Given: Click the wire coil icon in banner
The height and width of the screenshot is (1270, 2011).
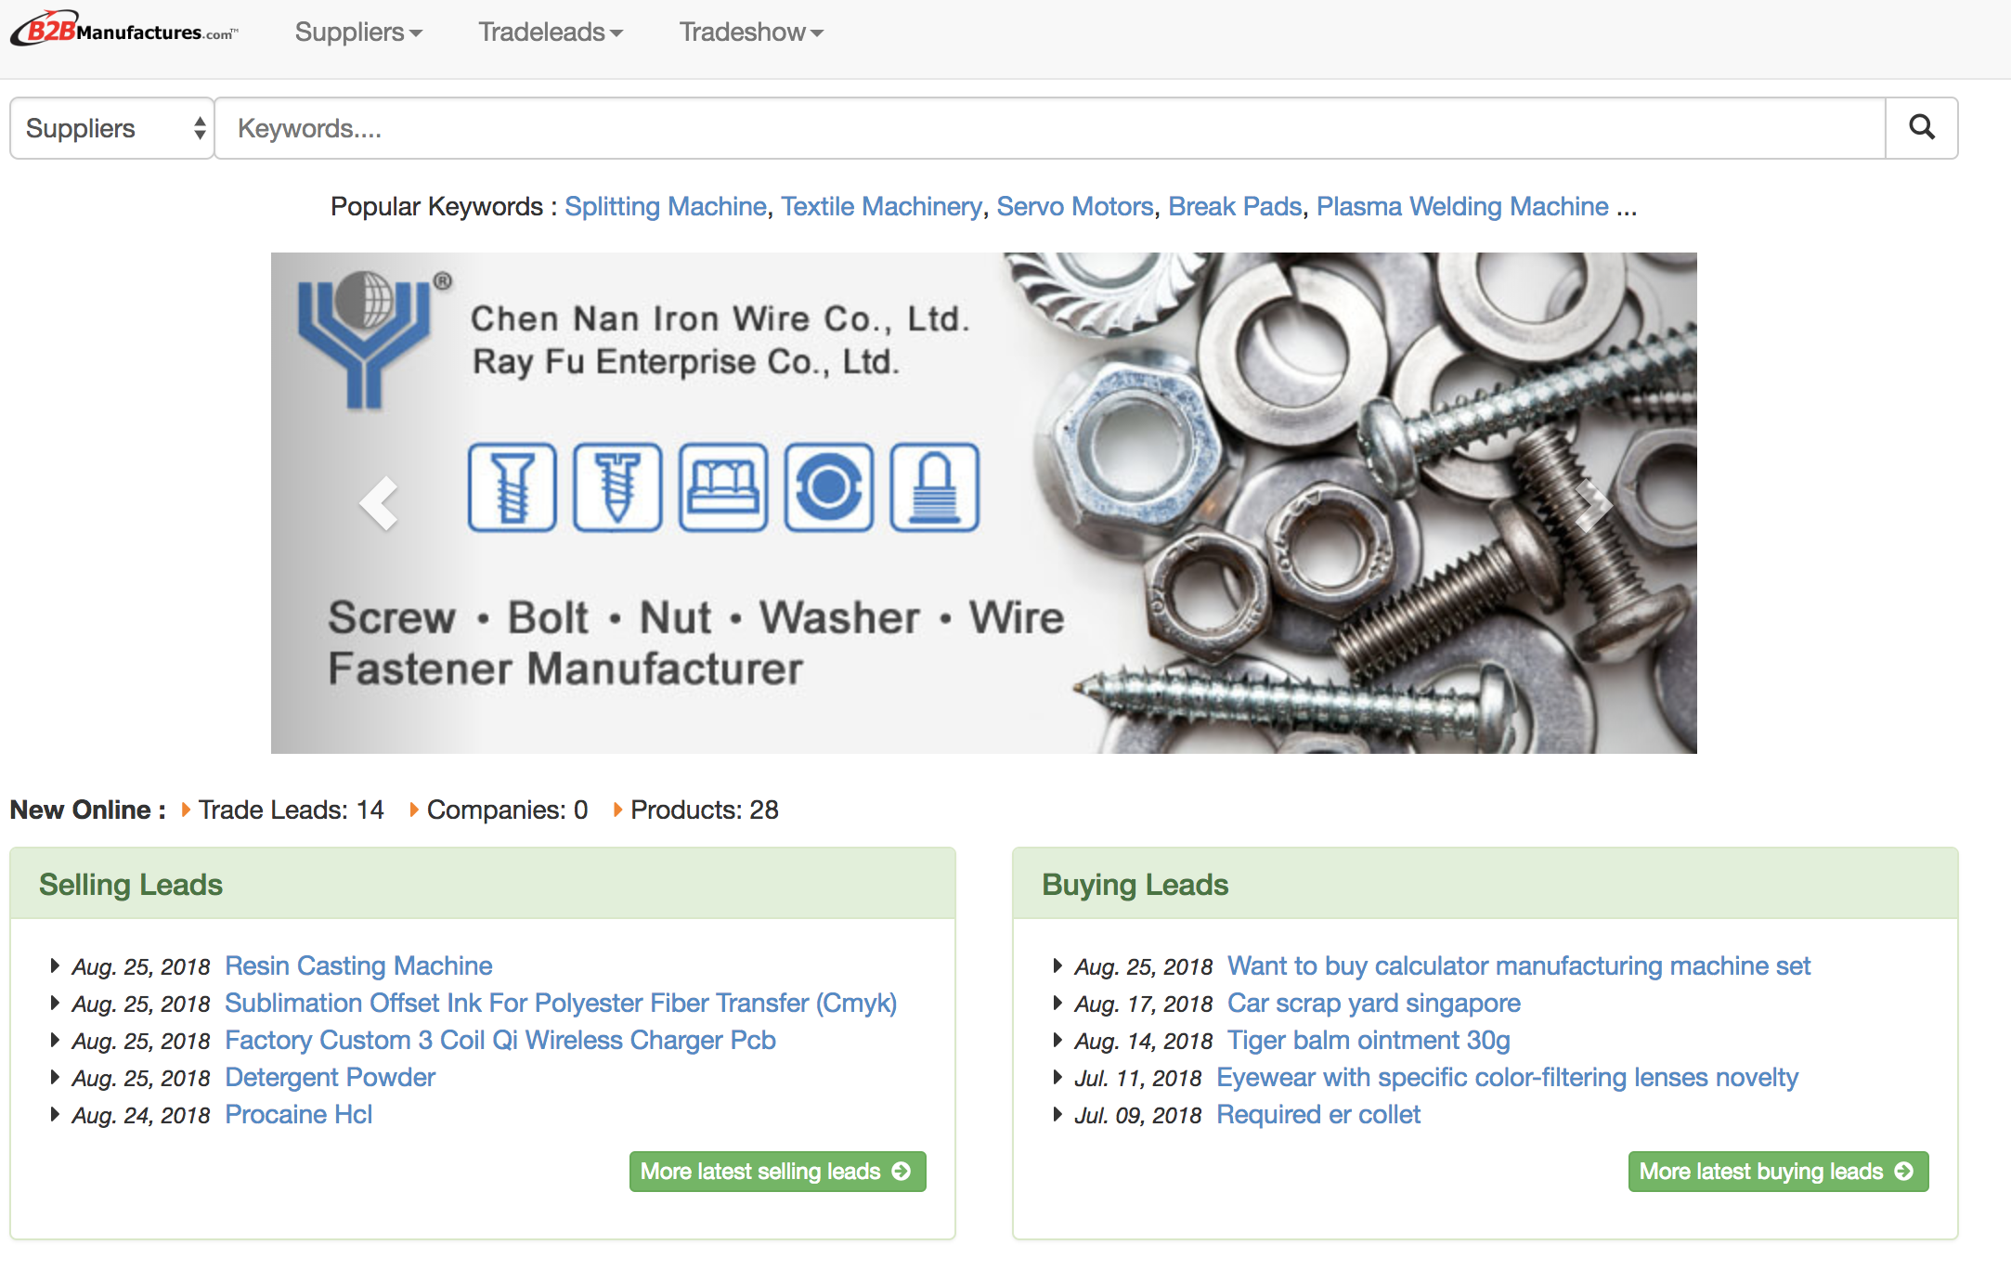Looking at the screenshot, I should tap(935, 487).
